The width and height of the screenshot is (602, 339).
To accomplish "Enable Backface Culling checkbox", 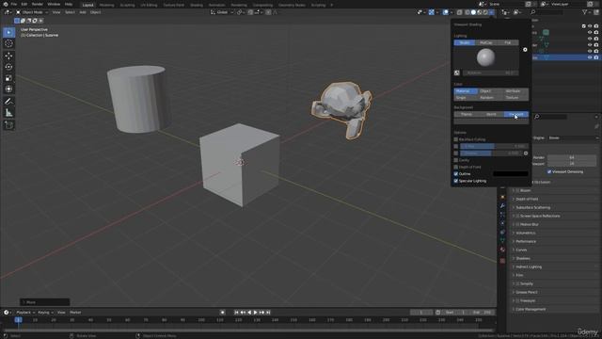I will click(456, 139).
